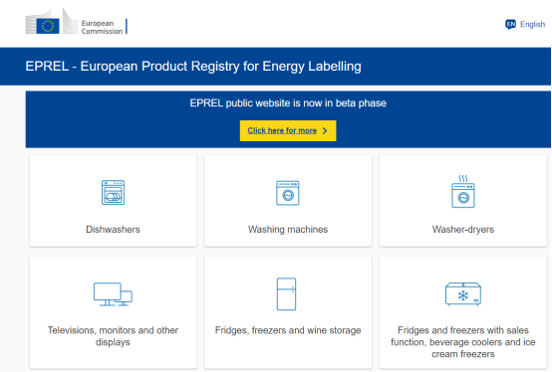Open the Washer-dryers category text
The height and width of the screenshot is (372, 552).
click(463, 230)
